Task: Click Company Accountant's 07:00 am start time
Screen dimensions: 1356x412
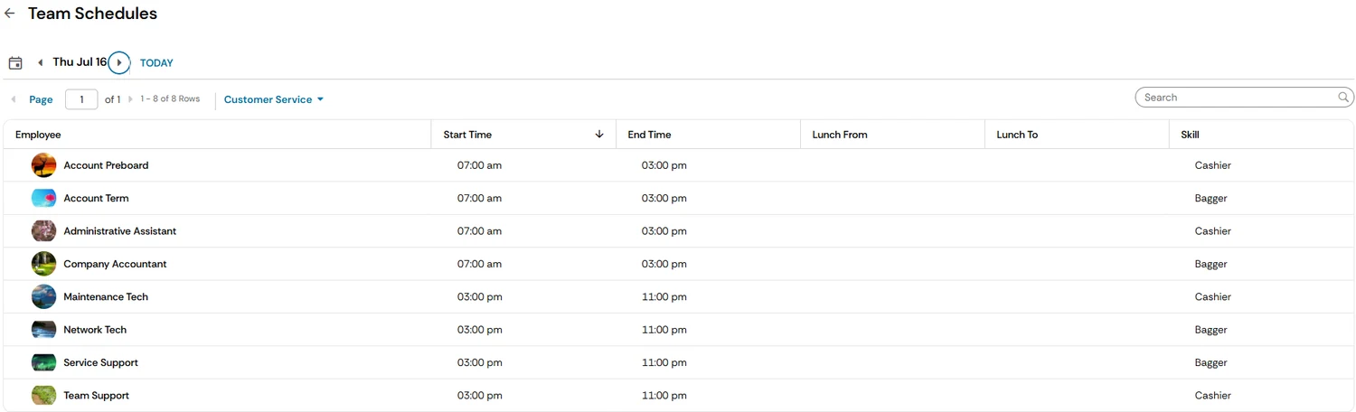Action: pyautogui.click(x=479, y=264)
